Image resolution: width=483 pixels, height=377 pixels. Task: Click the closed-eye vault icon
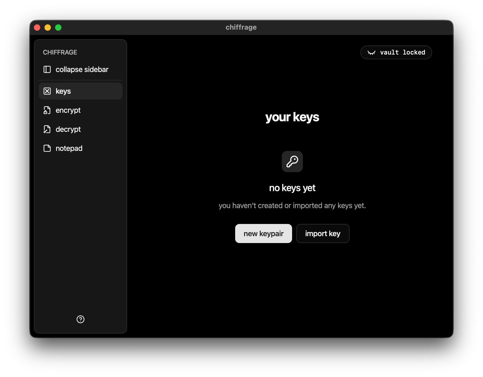pos(372,52)
